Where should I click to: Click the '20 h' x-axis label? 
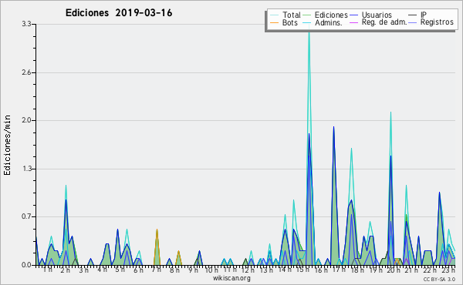tap(394, 270)
